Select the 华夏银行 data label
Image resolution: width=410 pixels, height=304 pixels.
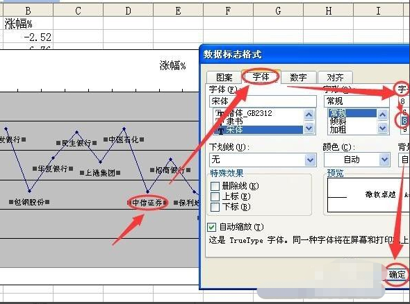53,169
